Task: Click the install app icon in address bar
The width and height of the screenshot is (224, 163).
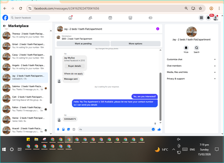Action: pyautogui.click(x=194, y=9)
